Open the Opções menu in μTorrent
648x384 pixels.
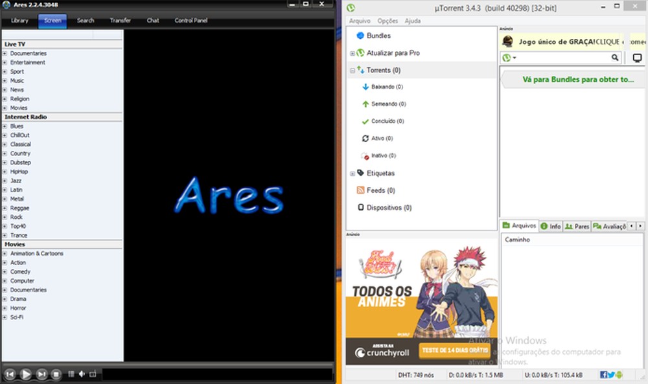click(x=387, y=20)
